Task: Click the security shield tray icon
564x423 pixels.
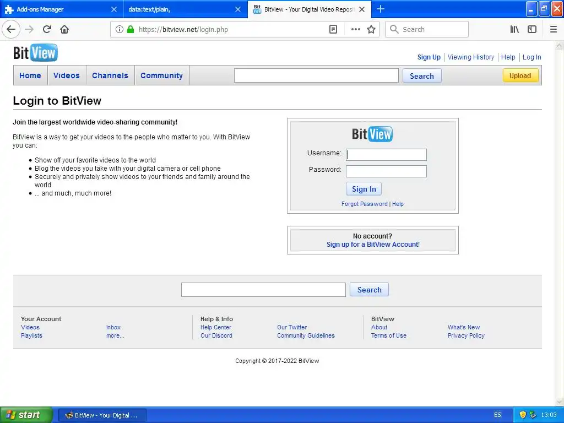Action: (523, 415)
